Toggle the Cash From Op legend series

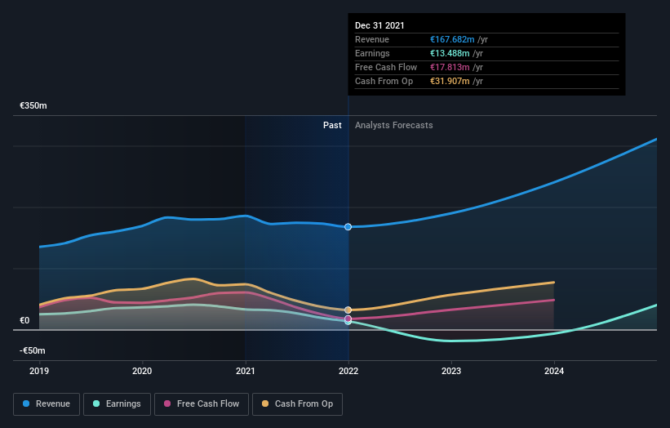point(297,404)
